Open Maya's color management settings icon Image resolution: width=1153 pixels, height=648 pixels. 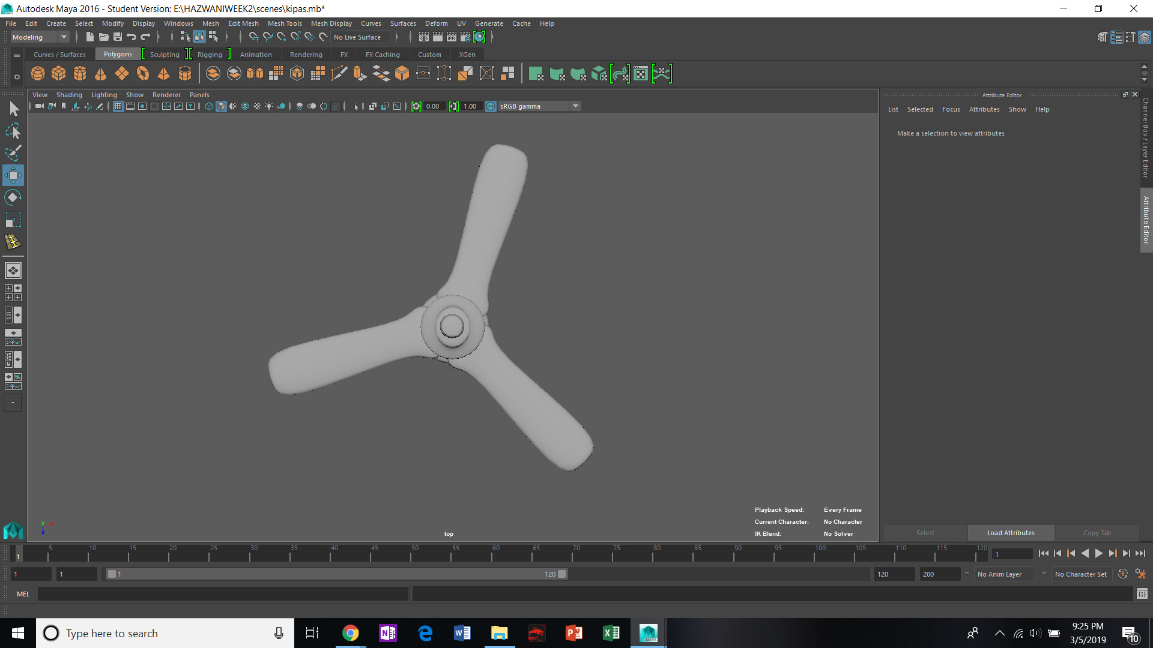coord(491,106)
